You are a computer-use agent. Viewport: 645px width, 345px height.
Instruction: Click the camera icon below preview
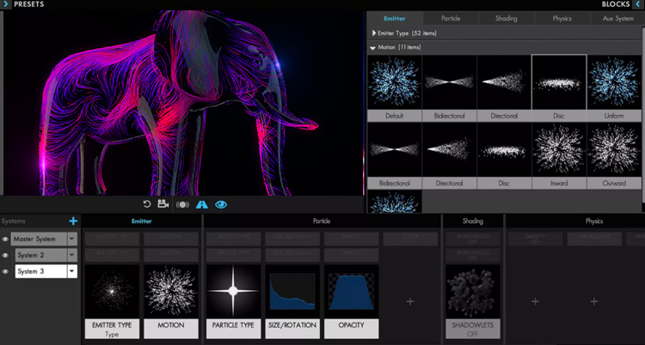[163, 204]
